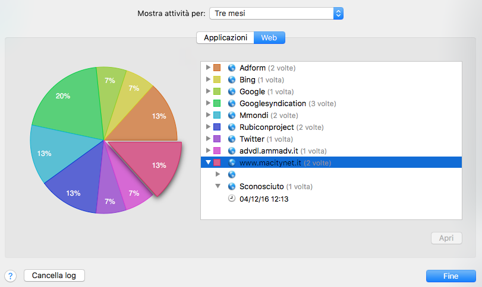
Task: Click the globe icon next to Adform
Action: pyautogui.click(x=232, y=68)
